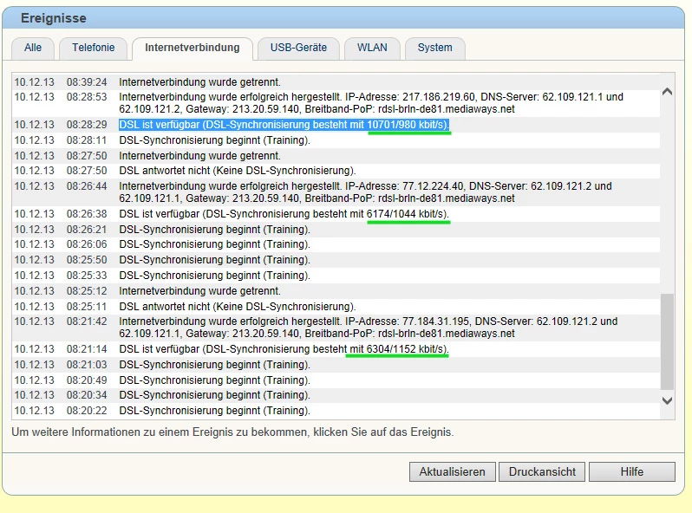The height and width of the screenshot is (513, 692).
Task: Select the 08:39:24 Internetverbindung wurde getrennt event
Action: pyautogui.click(x=336, y=82)
